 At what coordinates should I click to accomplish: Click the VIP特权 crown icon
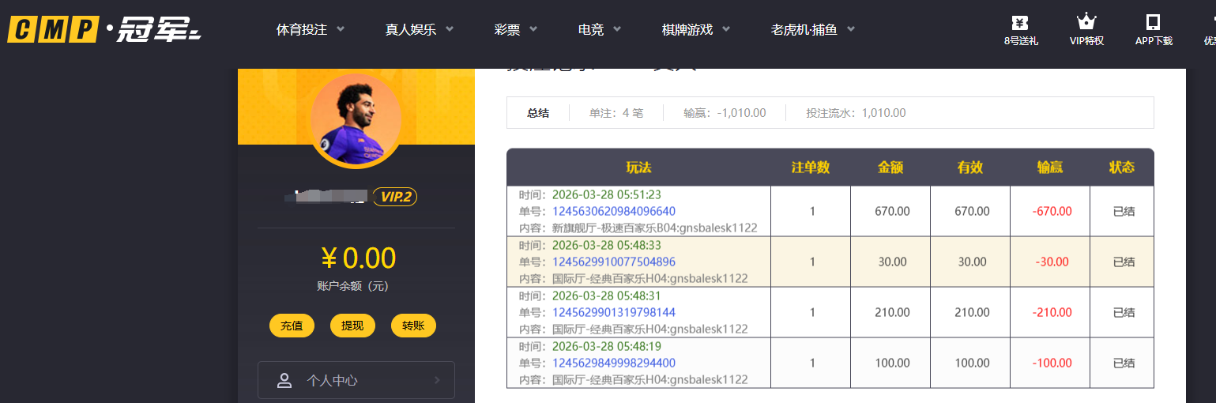point(1086,22)
